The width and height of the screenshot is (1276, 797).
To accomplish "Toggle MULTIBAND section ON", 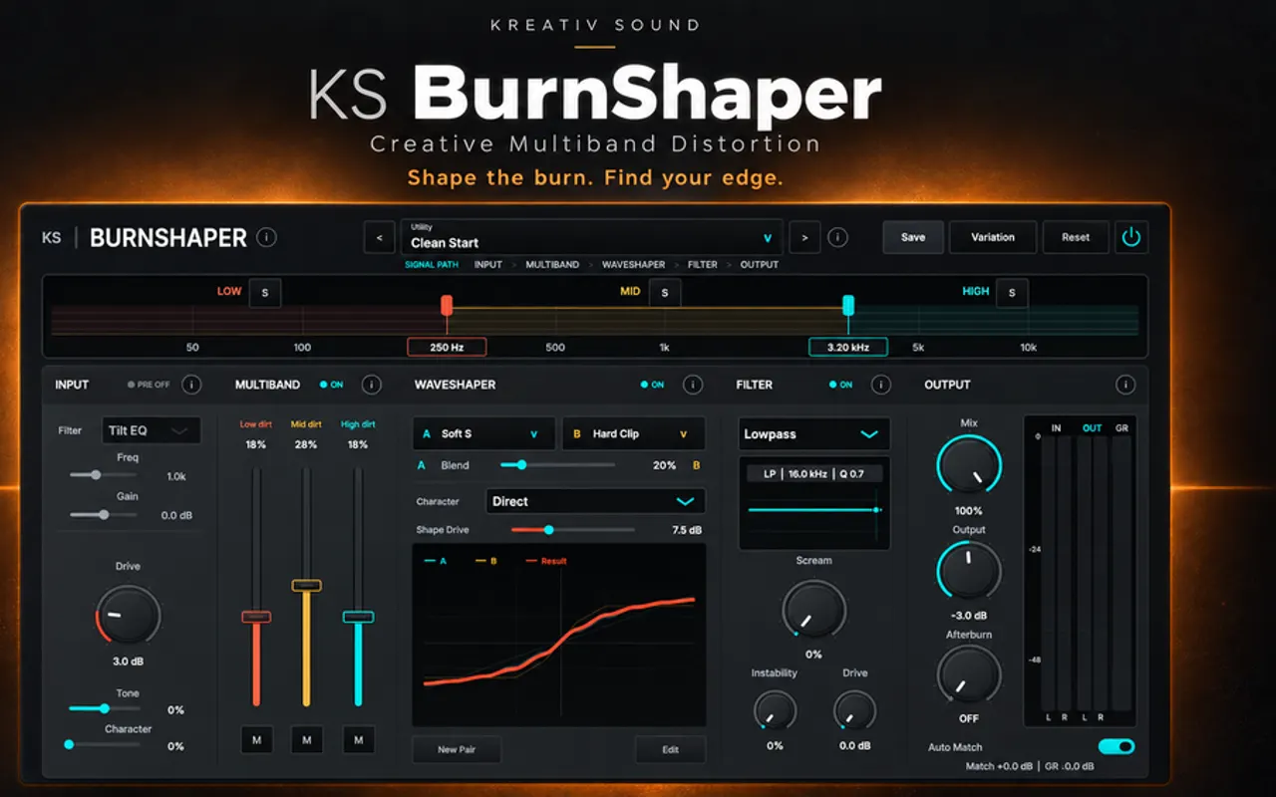I will 331,385.
